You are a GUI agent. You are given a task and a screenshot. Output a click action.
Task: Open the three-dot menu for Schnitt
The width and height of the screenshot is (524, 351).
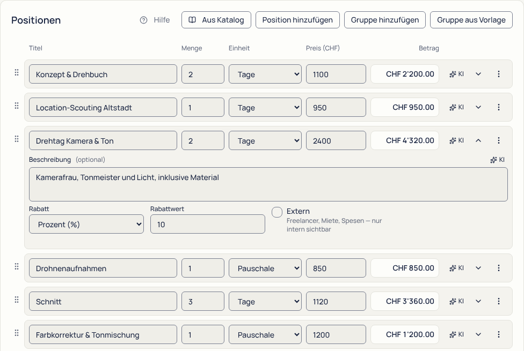pos(499,301)
